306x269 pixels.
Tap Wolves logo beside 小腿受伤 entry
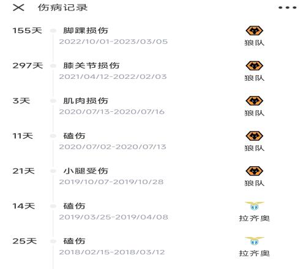point(254,171)
